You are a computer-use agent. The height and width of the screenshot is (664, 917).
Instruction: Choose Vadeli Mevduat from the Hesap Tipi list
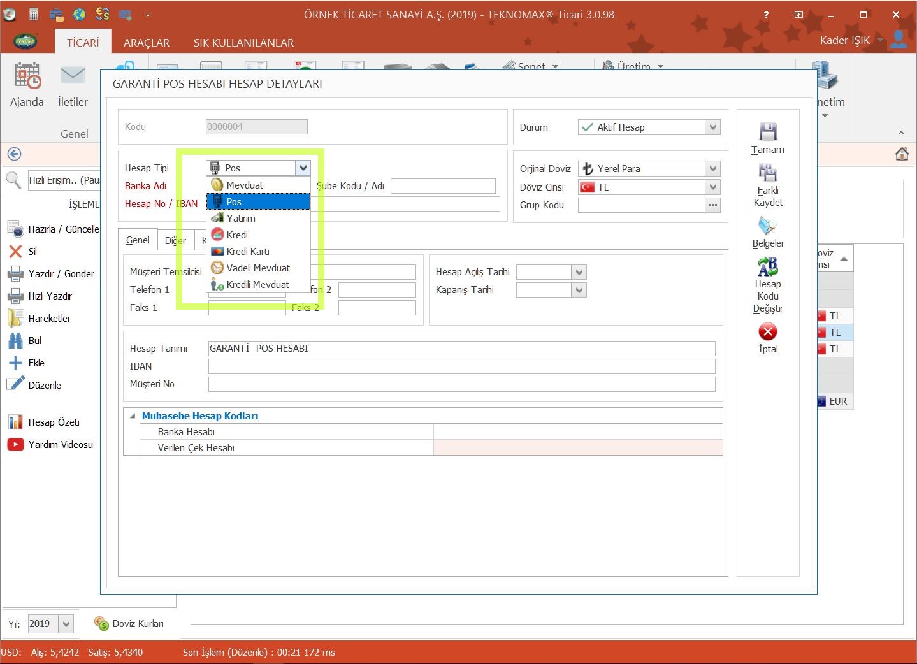tap(258, 268)
